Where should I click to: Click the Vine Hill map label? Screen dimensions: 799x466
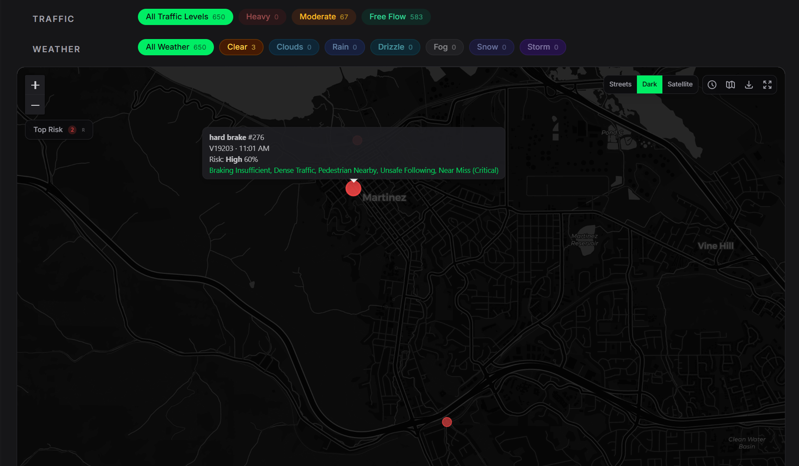click(716, 246)
